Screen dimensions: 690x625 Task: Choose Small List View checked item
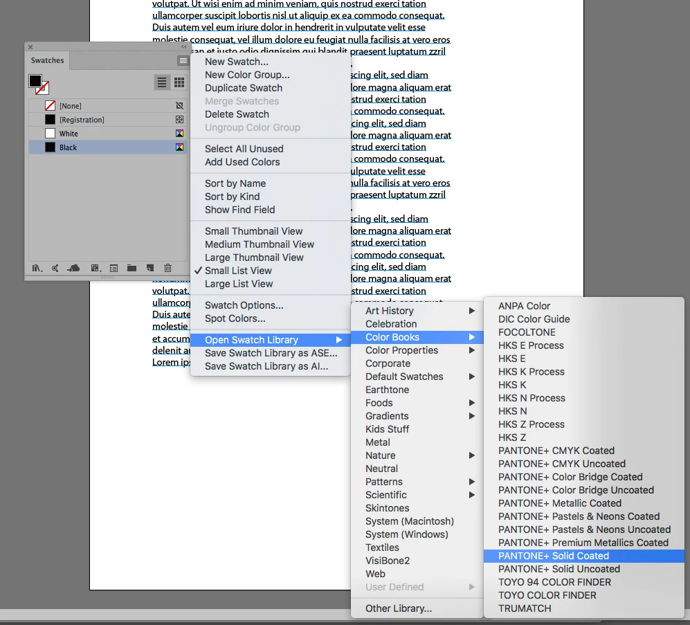pyautogui.click(x=270, y=271)
